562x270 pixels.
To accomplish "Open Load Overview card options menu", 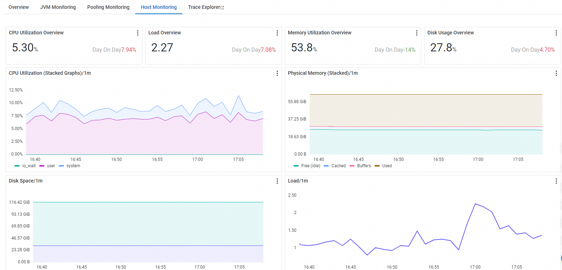I will pyautogui.click(x=277, y=33).
